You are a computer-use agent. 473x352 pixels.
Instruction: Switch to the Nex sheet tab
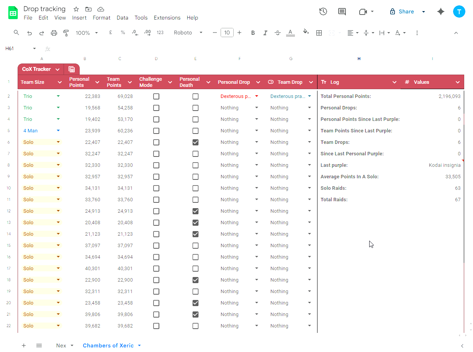pos(61,345)
